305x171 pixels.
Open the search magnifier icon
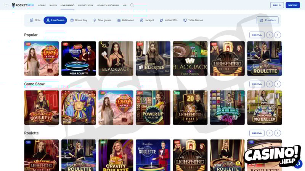[132, 5]
